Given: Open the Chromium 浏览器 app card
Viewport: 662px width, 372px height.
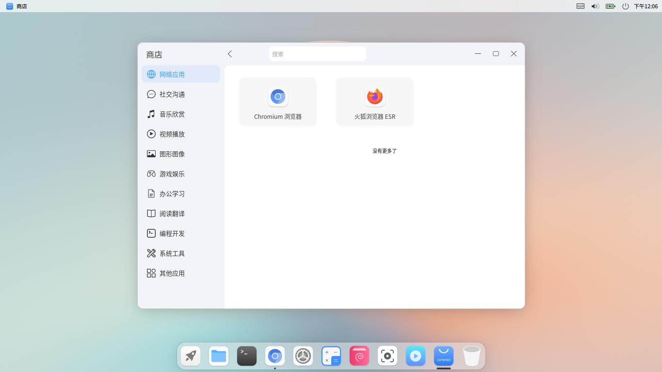Looking at the screenshot, I should click(x=277, y=101).
